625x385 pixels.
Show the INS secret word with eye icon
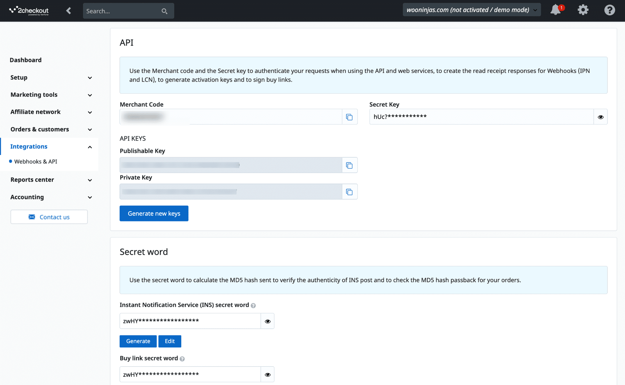click(x=268, y=321)
